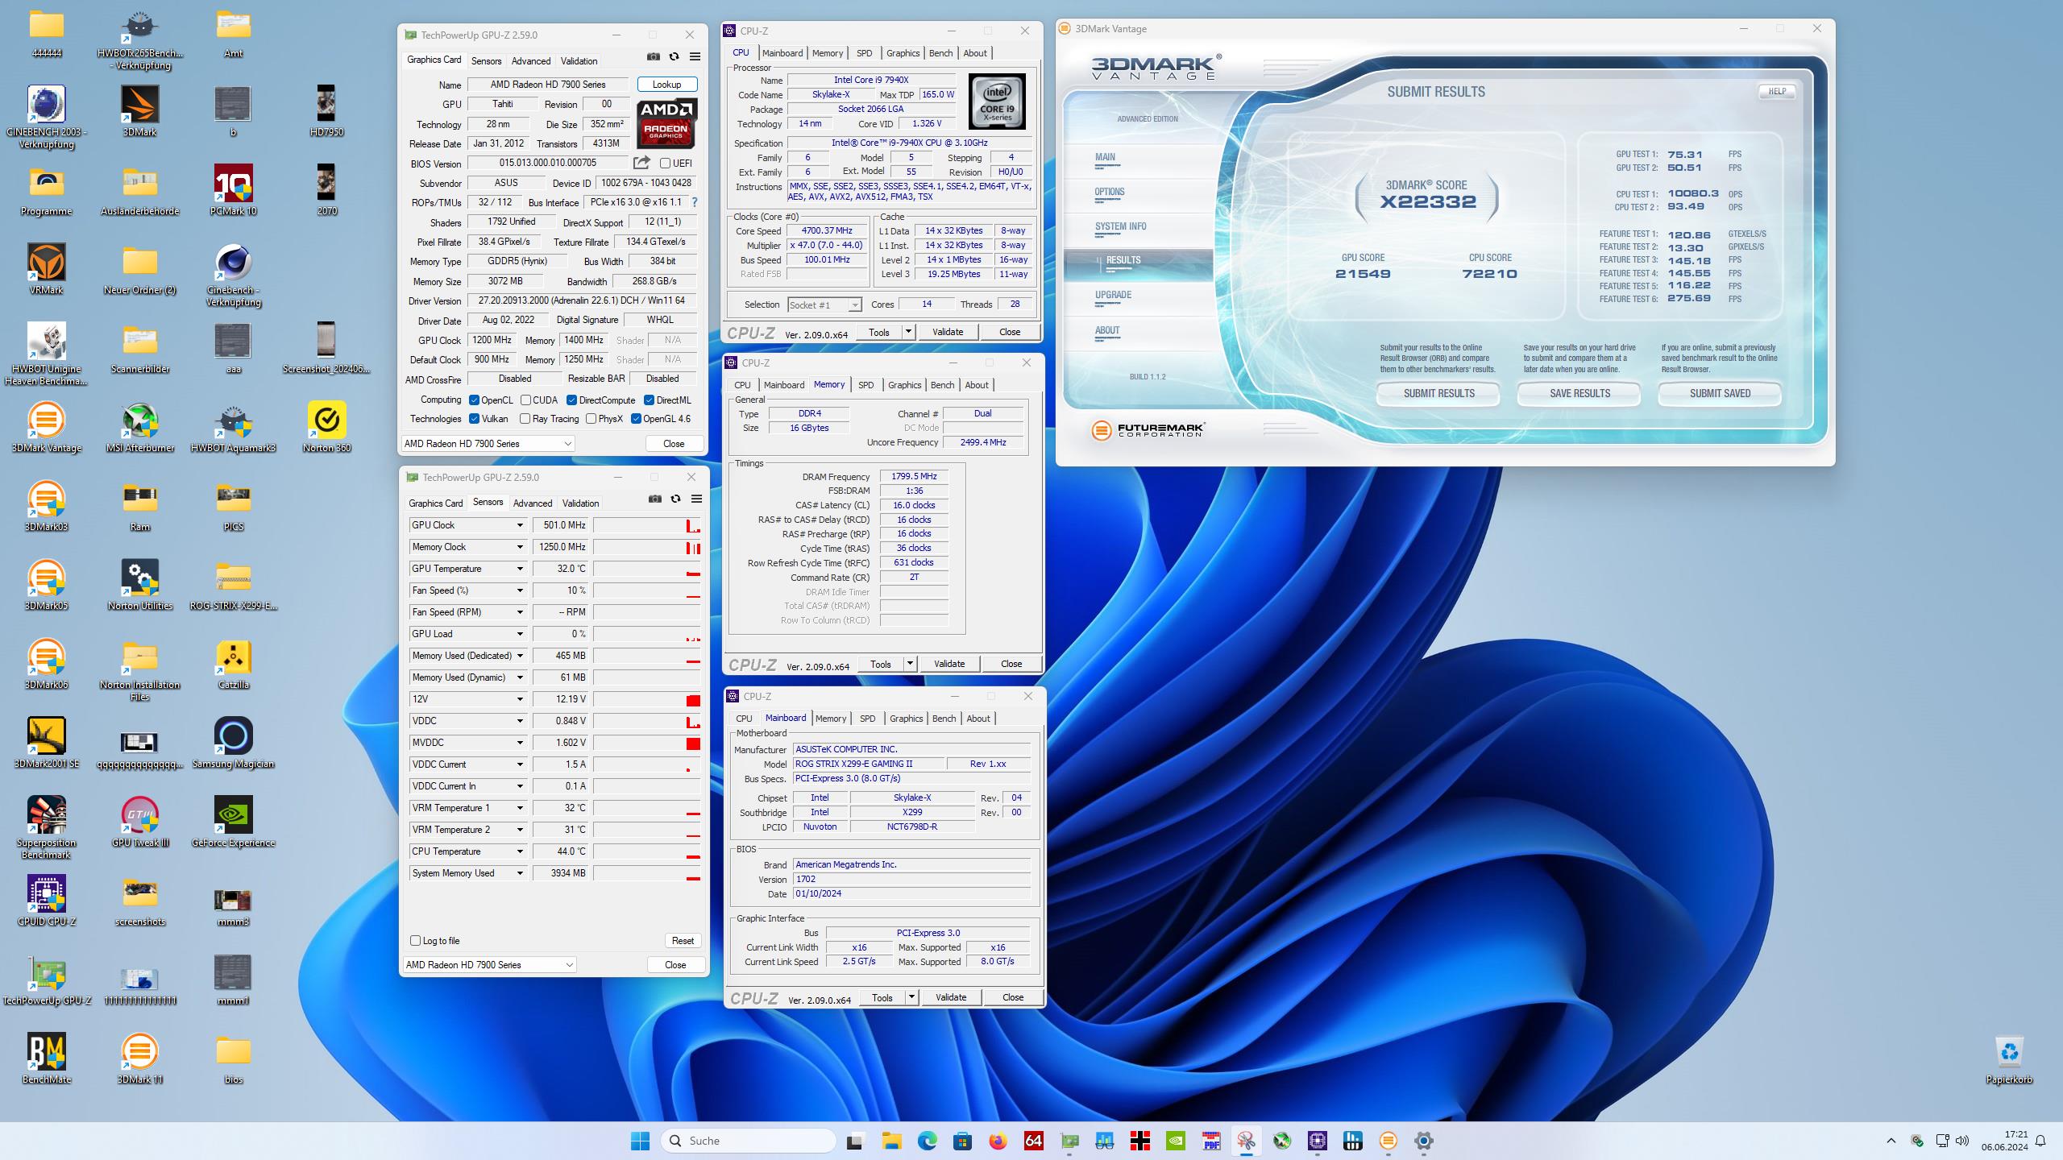The height and width of the screenshot is (1160, 2063).
Task: Open Firefox from the taskbar
Action: point(998,1141)
